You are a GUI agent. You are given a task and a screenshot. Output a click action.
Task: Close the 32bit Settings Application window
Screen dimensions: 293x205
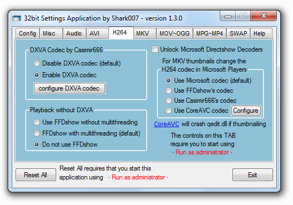point(264,16)
